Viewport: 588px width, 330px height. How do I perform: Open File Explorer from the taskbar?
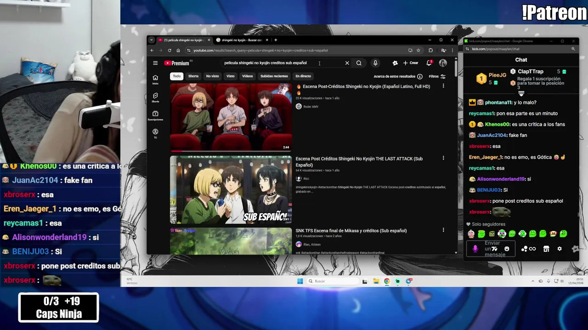tap(376, 281)
